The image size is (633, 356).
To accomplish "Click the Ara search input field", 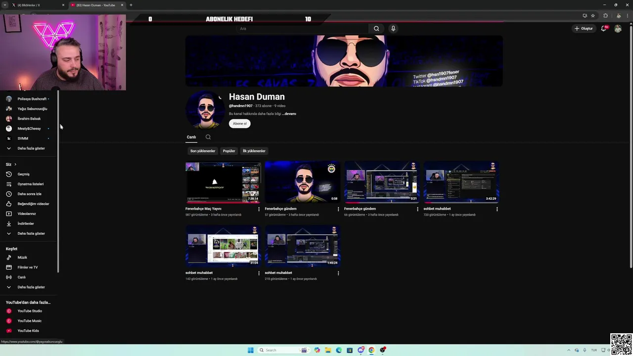I will pos(303,29).
